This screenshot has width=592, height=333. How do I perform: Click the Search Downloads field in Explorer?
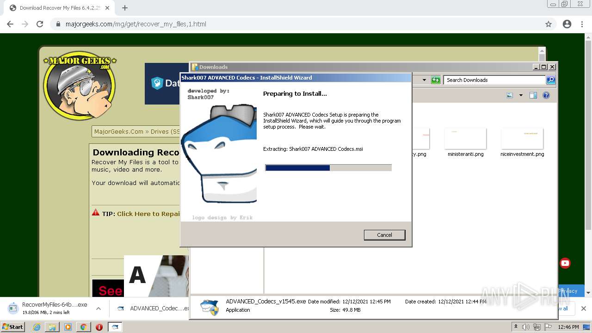coord(494,80)
